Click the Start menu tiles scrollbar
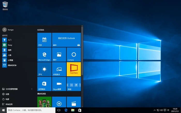Screen dimensions: 181x113 click(x=82, y=51)
